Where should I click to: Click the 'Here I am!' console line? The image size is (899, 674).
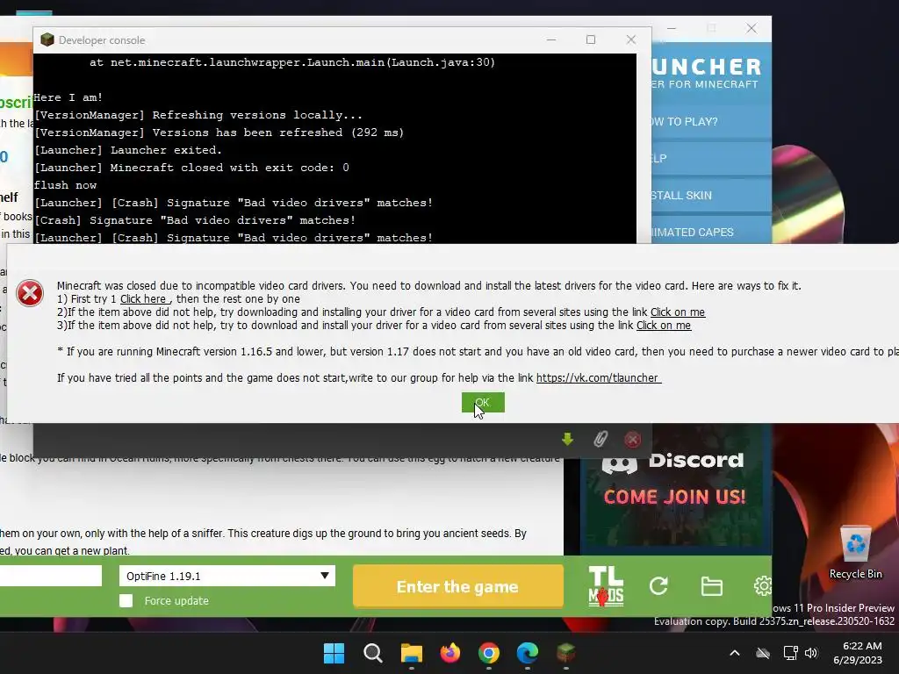click(68, 97)
